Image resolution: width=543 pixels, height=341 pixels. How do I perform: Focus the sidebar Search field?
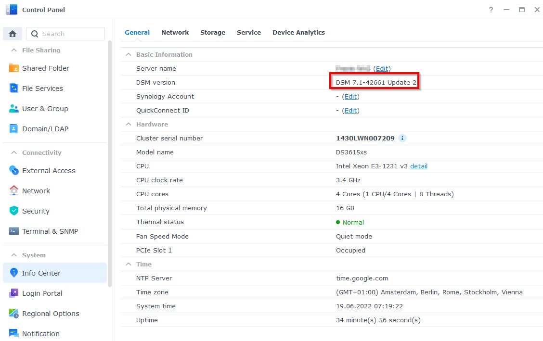click(65, 34)
